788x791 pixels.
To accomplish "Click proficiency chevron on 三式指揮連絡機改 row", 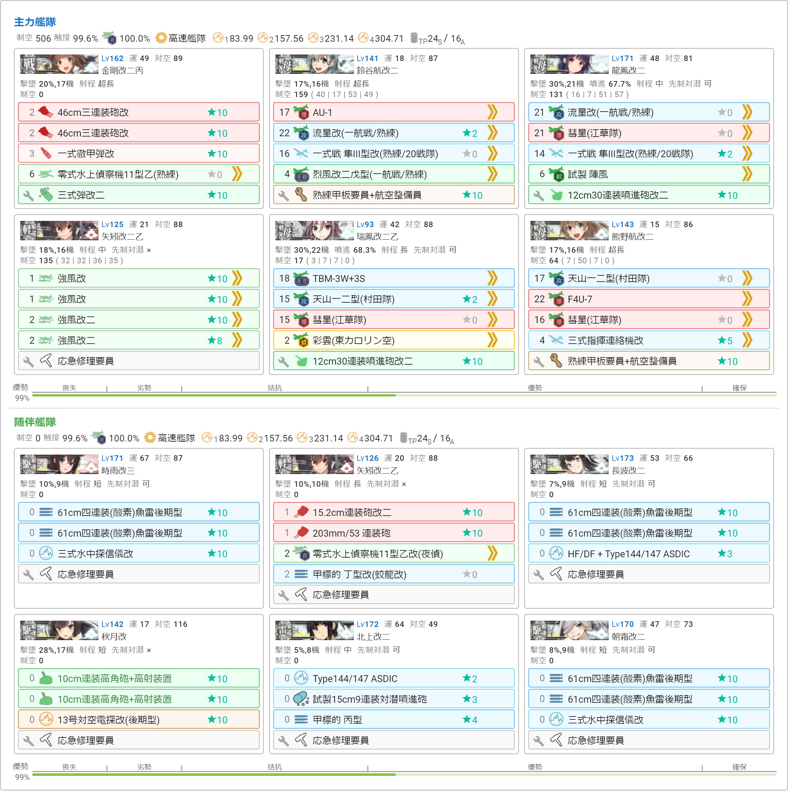I will [748, 340].
